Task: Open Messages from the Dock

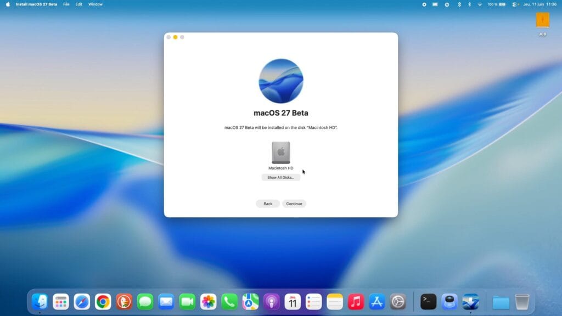Action: (145, 302)
